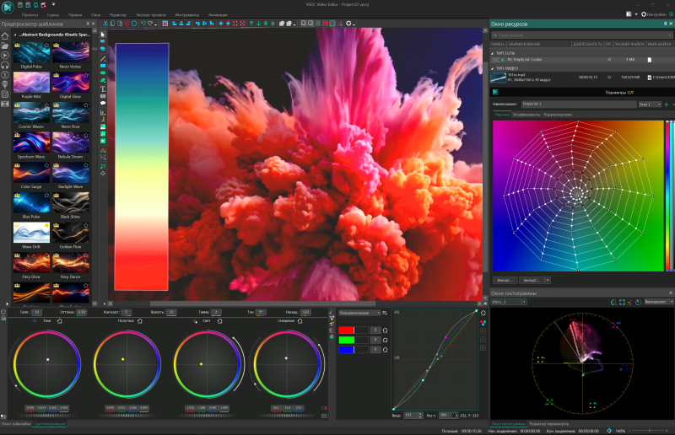Switch to Окно таймлайна tab at bottom
This screenshot has height=435, width=675.
click(x=16, y=424)
